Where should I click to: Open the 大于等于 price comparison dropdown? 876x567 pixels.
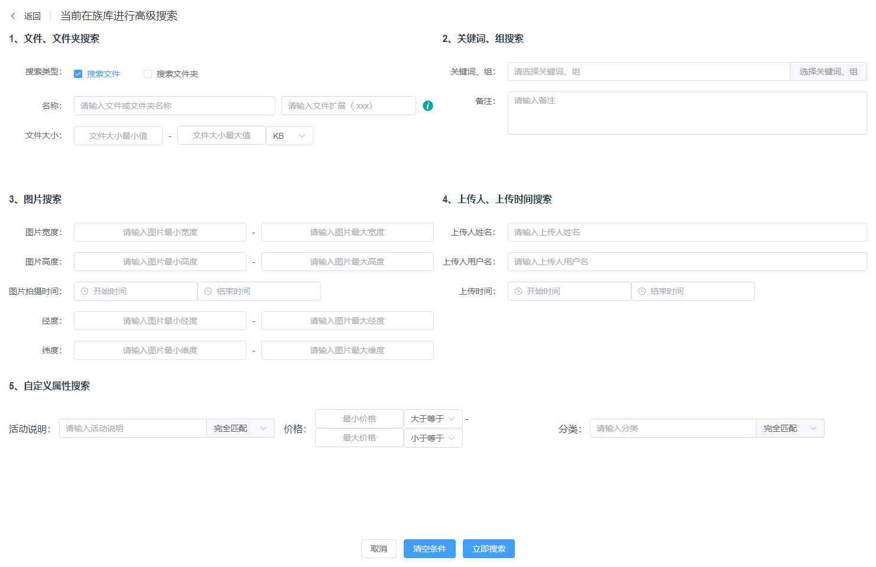click(433, 418)
